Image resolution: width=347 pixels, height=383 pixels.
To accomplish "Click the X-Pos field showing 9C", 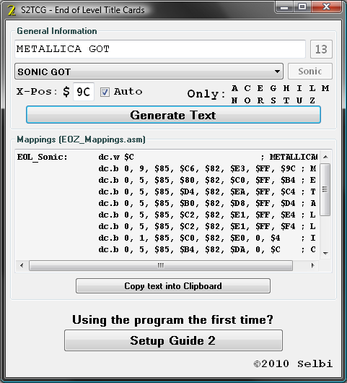I will click(84, 92).
